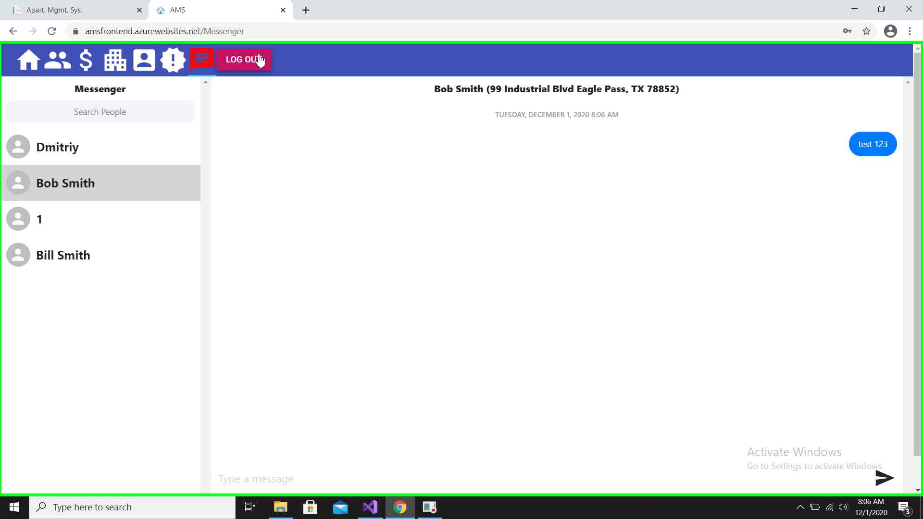View site info lock icon
Image resolution: width=923 pixels, height=519 pixels.
[x=75, y=31]
